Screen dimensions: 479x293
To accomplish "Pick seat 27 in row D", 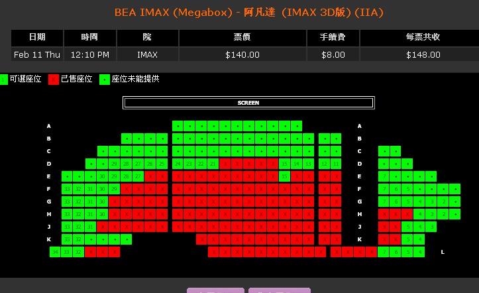I will click(x=138, y=164).
